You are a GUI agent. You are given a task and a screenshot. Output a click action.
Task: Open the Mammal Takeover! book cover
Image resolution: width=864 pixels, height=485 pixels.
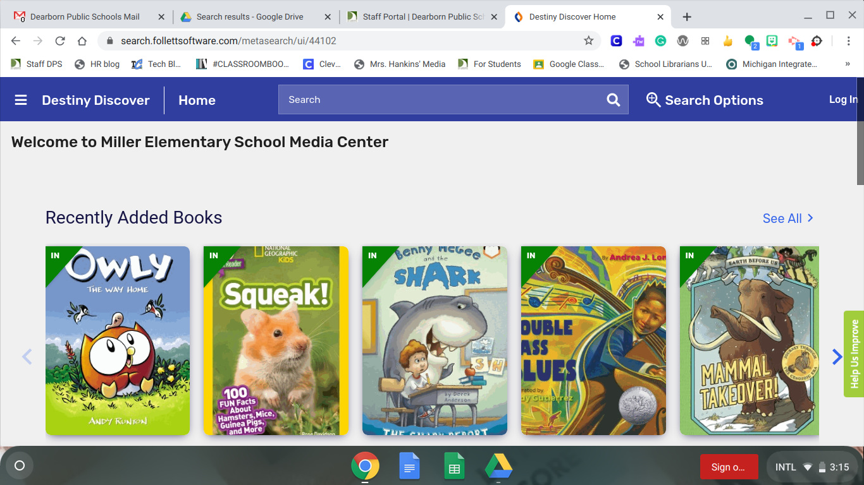coord(750,340)
